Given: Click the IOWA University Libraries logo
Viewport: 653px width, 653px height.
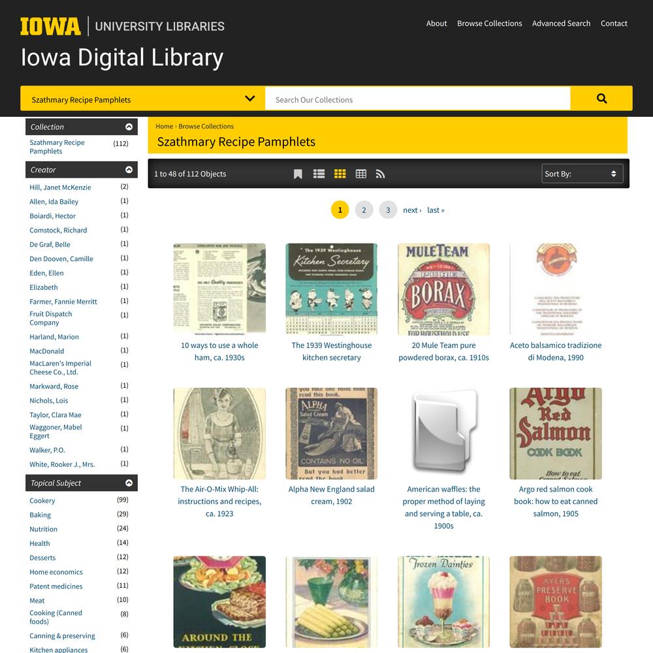Looking at the screenshot, I should point(122,26).
